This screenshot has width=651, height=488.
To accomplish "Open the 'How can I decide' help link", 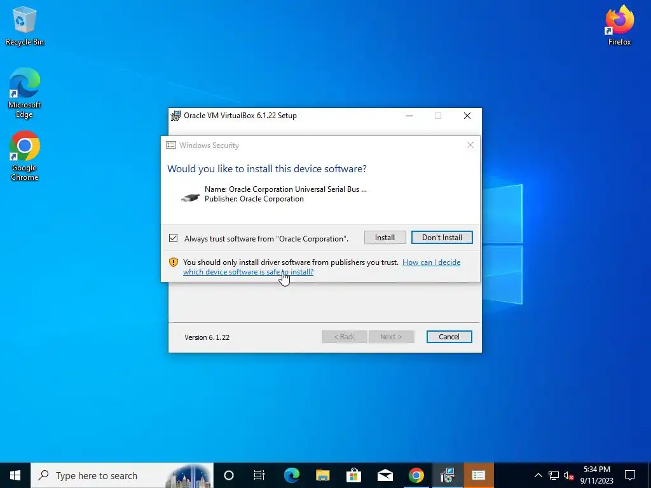I will [322, 267].
